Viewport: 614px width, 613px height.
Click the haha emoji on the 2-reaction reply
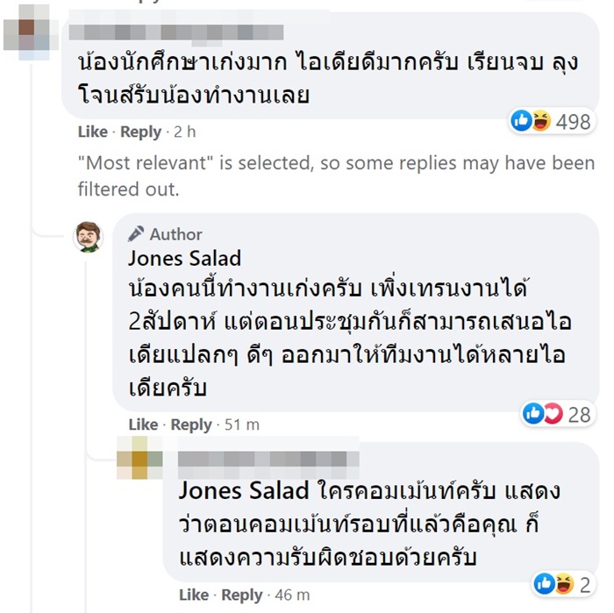[561, 582]
